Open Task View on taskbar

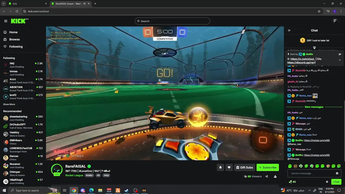(x=65, y=190)
